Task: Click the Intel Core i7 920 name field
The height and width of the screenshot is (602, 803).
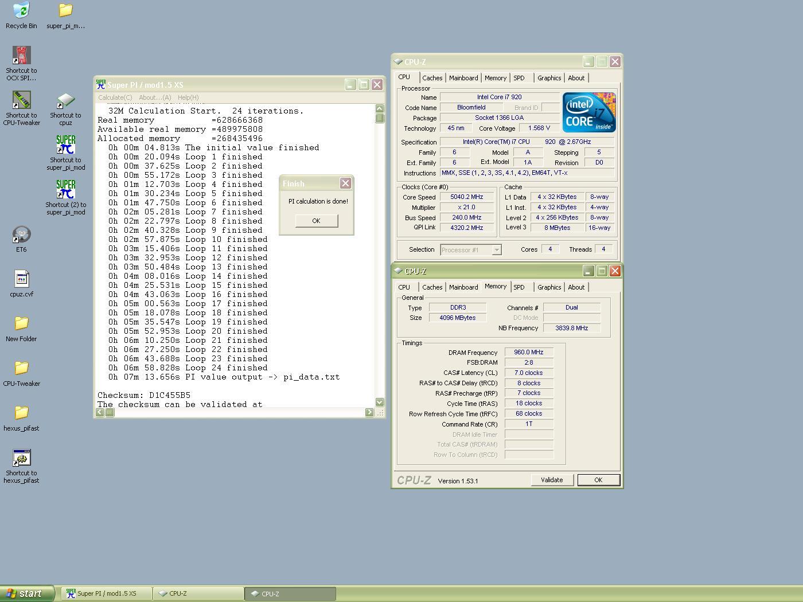Action: (x=500, y=97)
